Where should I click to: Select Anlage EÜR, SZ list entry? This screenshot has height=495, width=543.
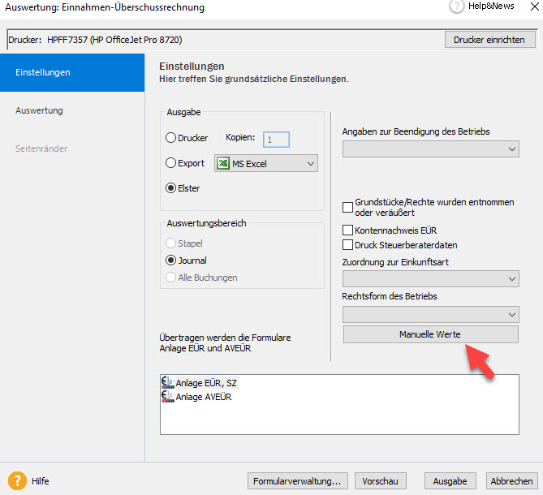pos(199,383)
